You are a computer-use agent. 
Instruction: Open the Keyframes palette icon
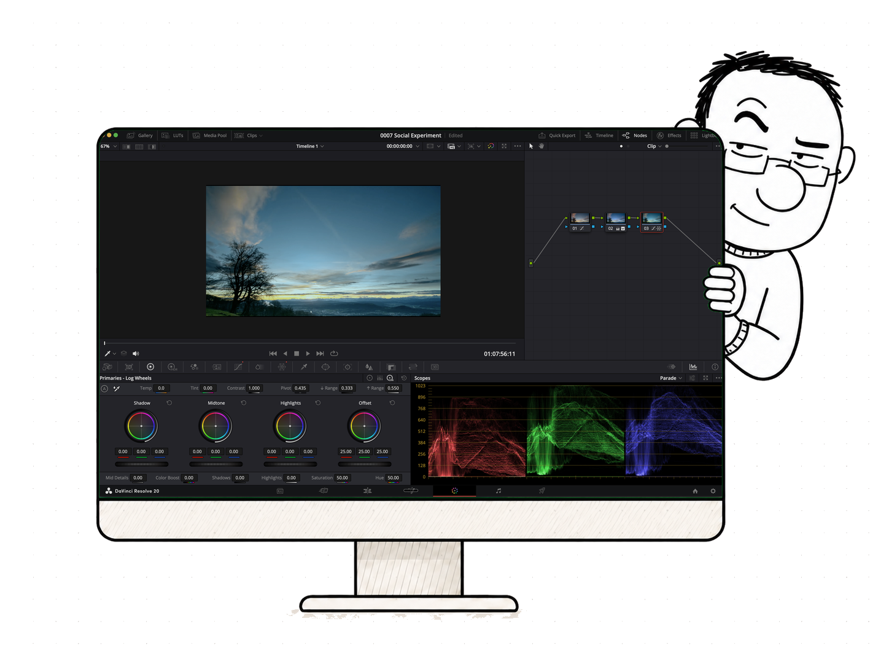[672, 367]
